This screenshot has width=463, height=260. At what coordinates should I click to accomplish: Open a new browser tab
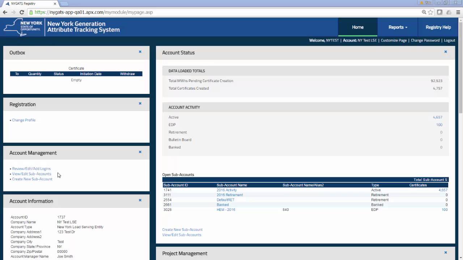pos(64,4)
